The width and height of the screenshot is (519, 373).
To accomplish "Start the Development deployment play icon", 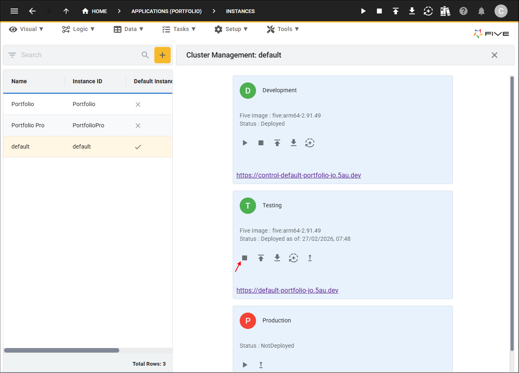I will (x=245, y=143).
